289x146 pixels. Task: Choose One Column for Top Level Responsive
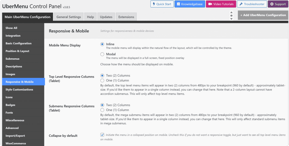tap(102, 80)
